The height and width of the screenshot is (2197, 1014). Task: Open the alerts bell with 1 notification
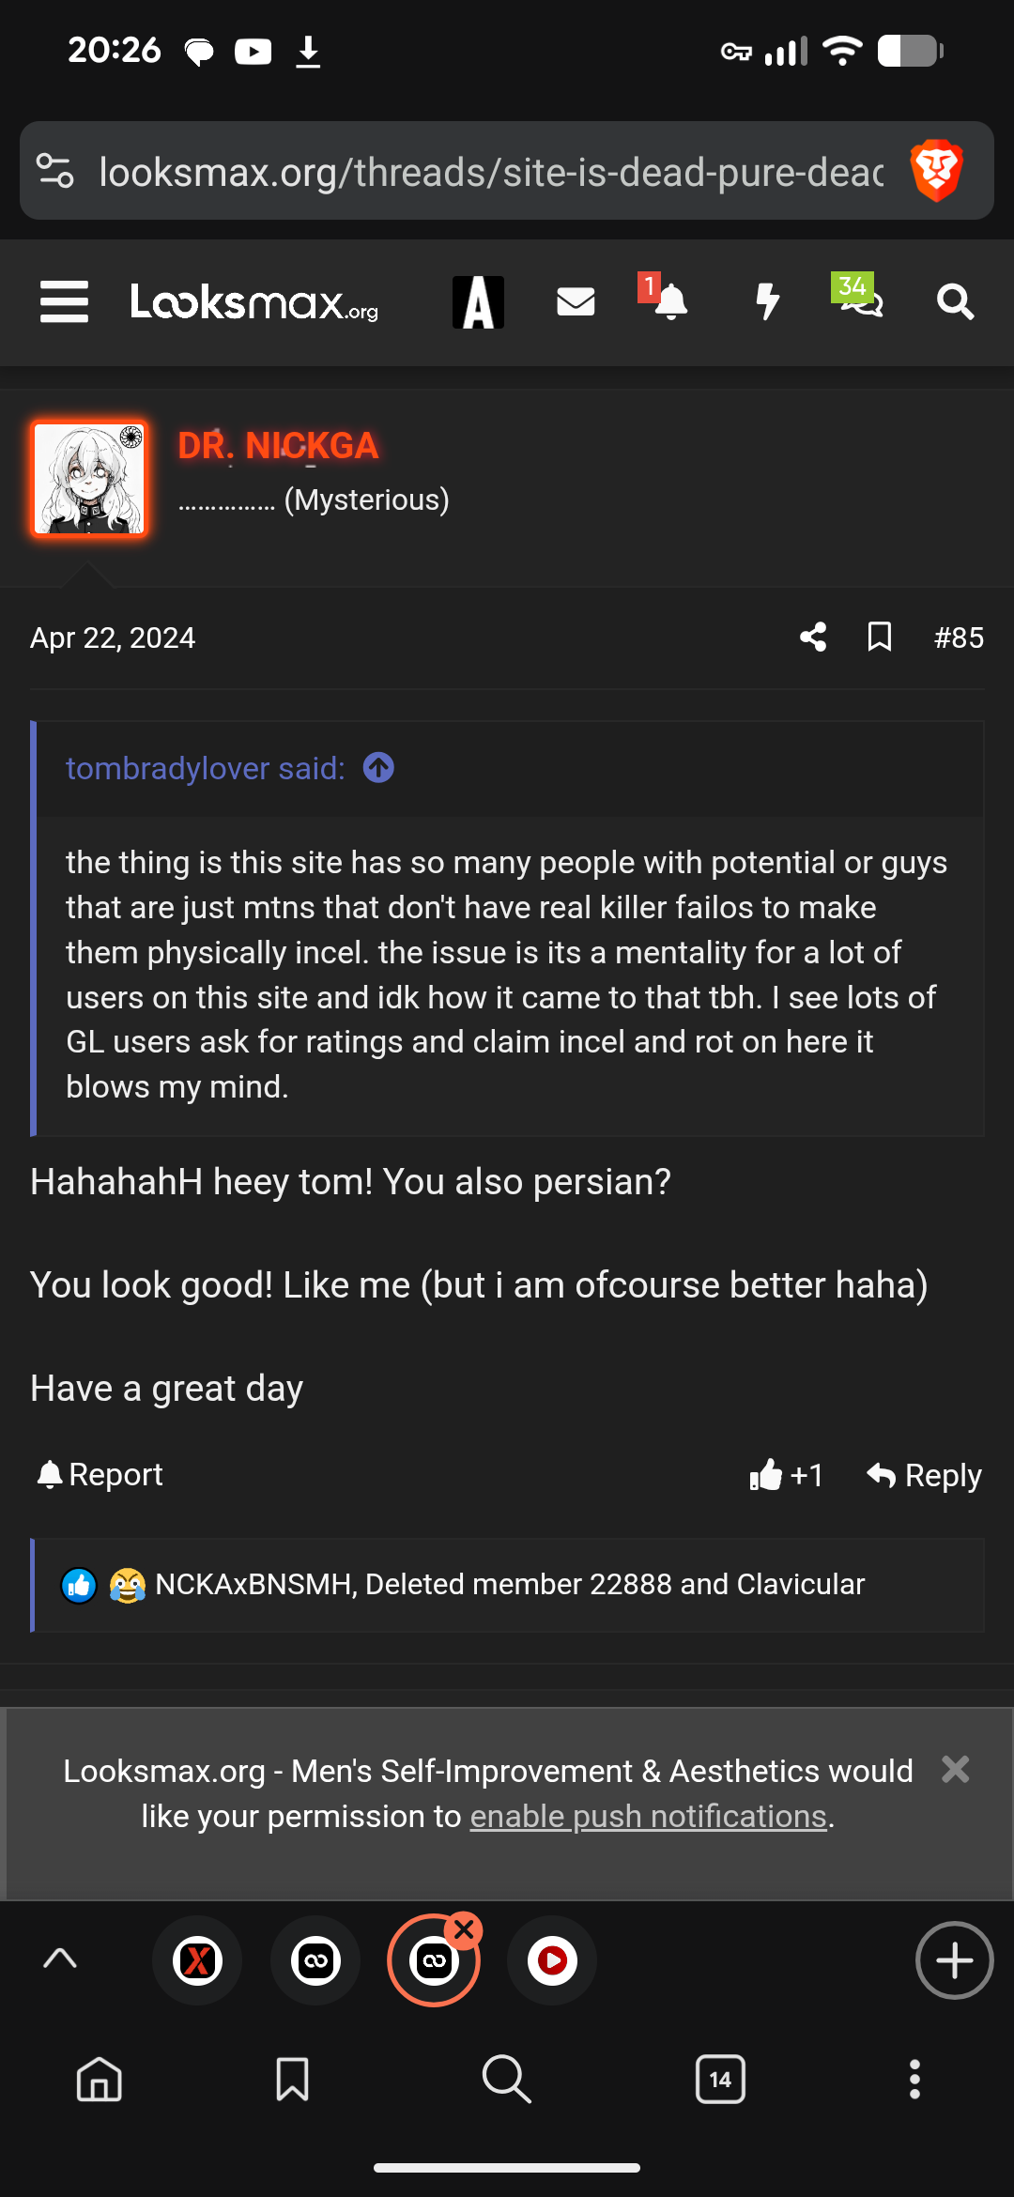668,302
